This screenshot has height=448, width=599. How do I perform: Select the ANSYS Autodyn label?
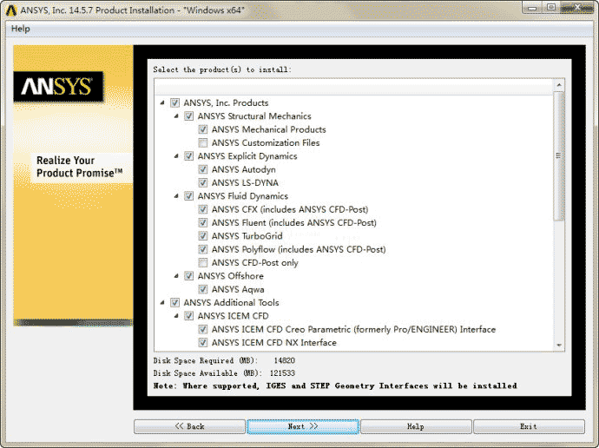click(244, 169)
